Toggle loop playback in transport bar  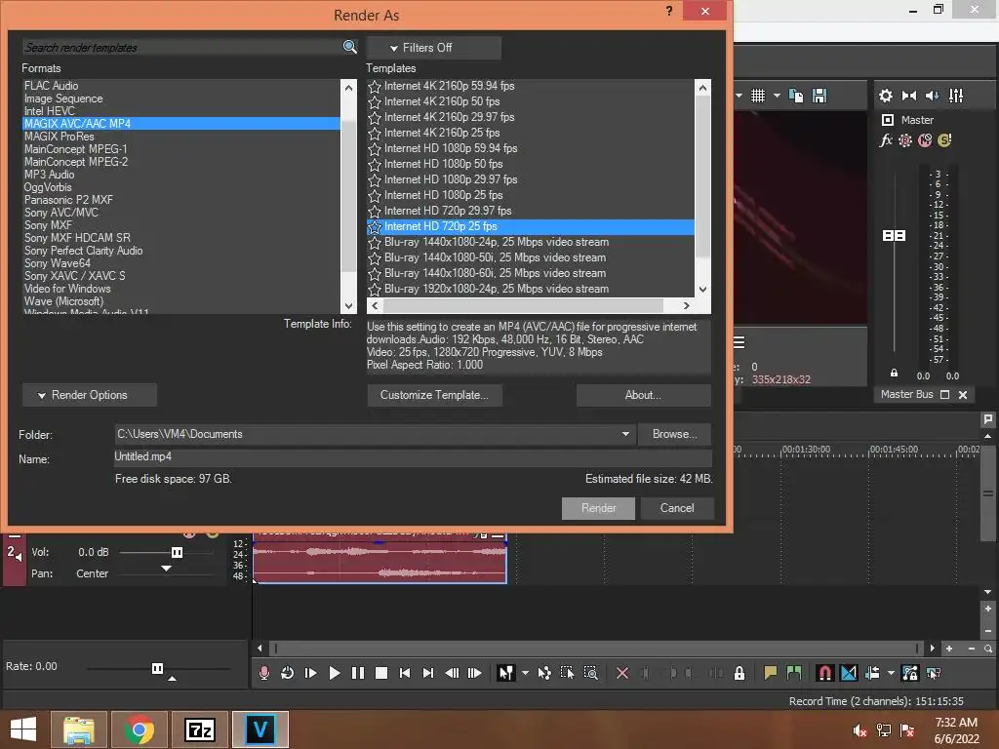coord(288,673)
